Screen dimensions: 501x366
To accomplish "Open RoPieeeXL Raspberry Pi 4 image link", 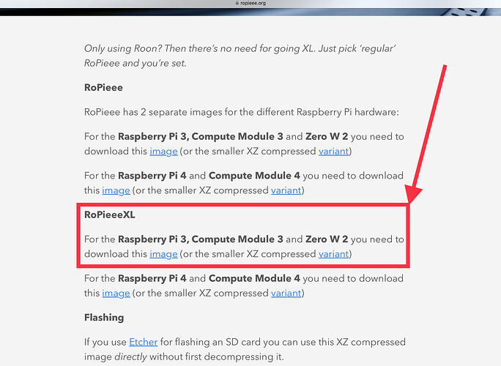I will 116,293.
